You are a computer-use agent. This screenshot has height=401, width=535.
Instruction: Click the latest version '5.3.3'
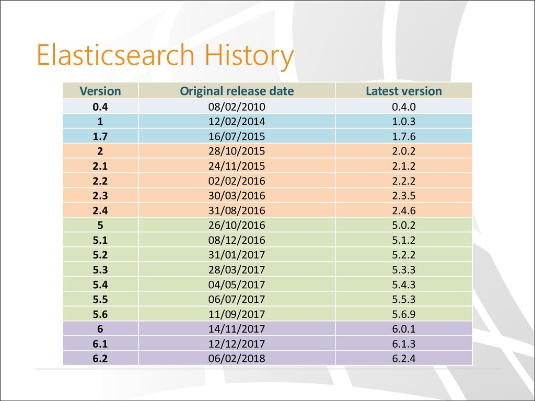[x=404, y=270]
